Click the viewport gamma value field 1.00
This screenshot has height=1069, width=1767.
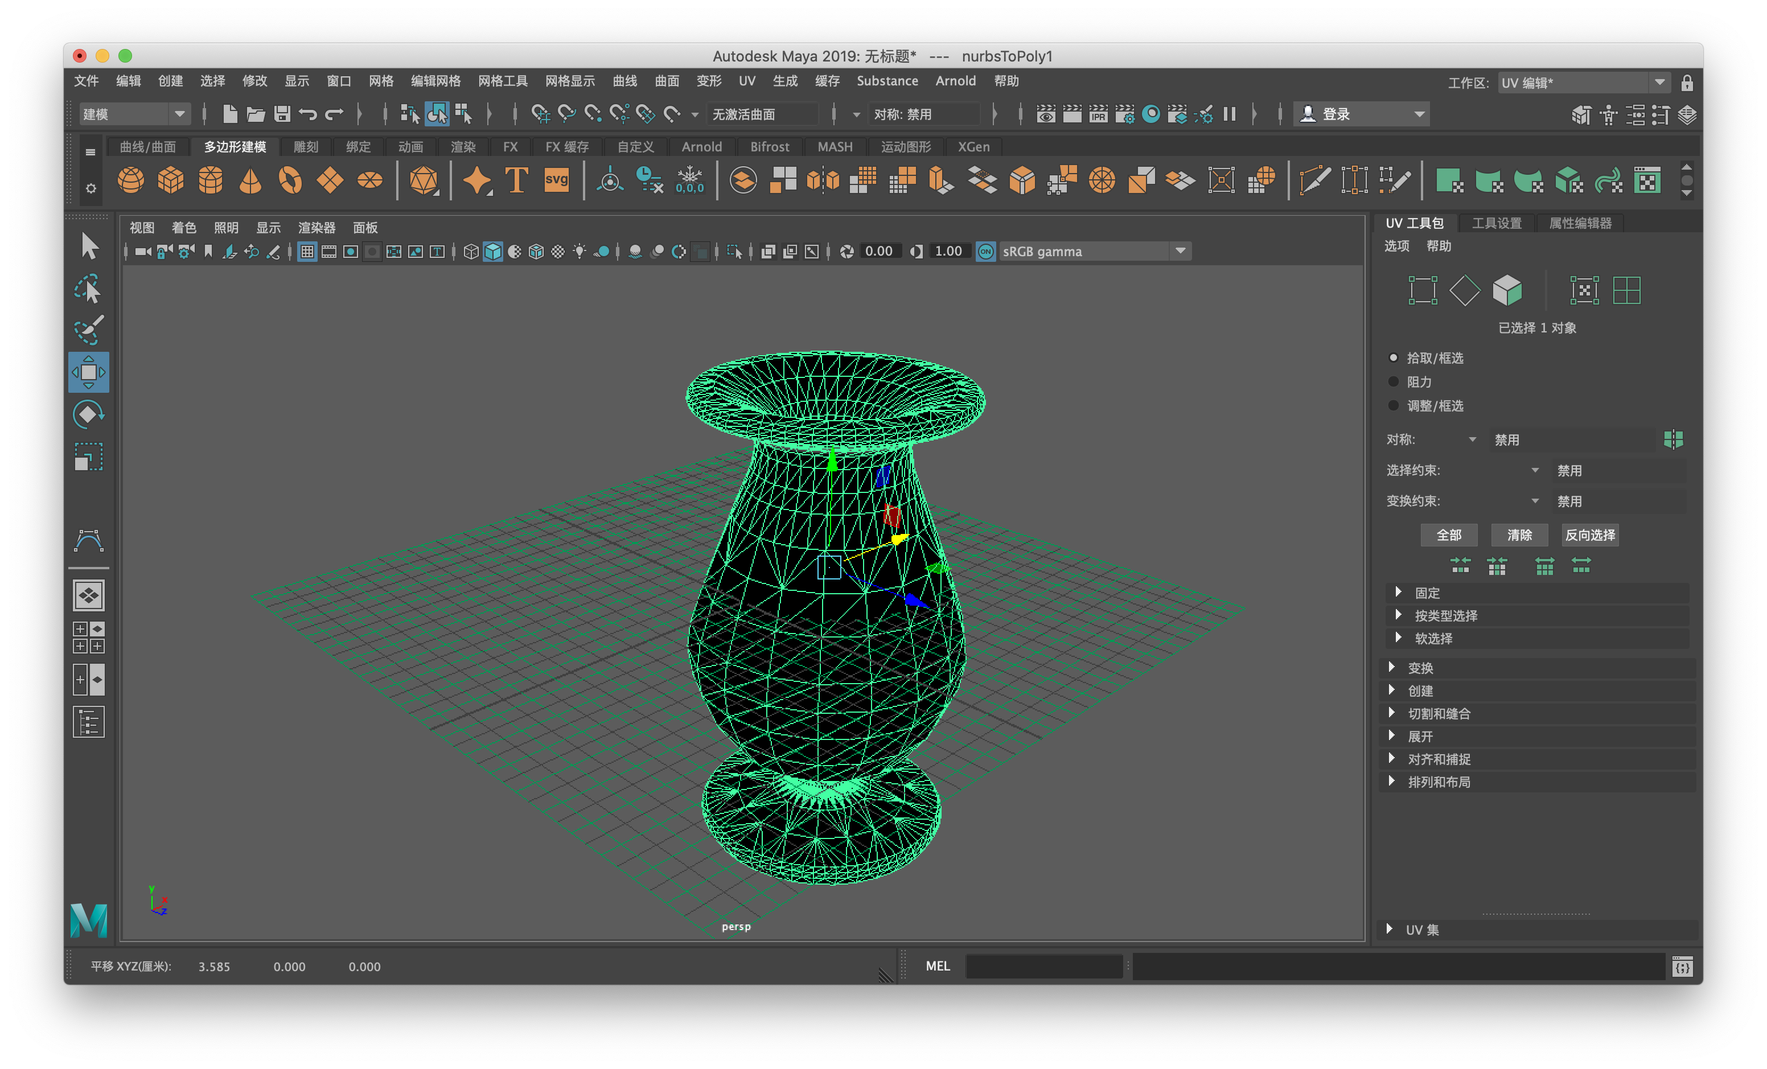pos(949,252)
